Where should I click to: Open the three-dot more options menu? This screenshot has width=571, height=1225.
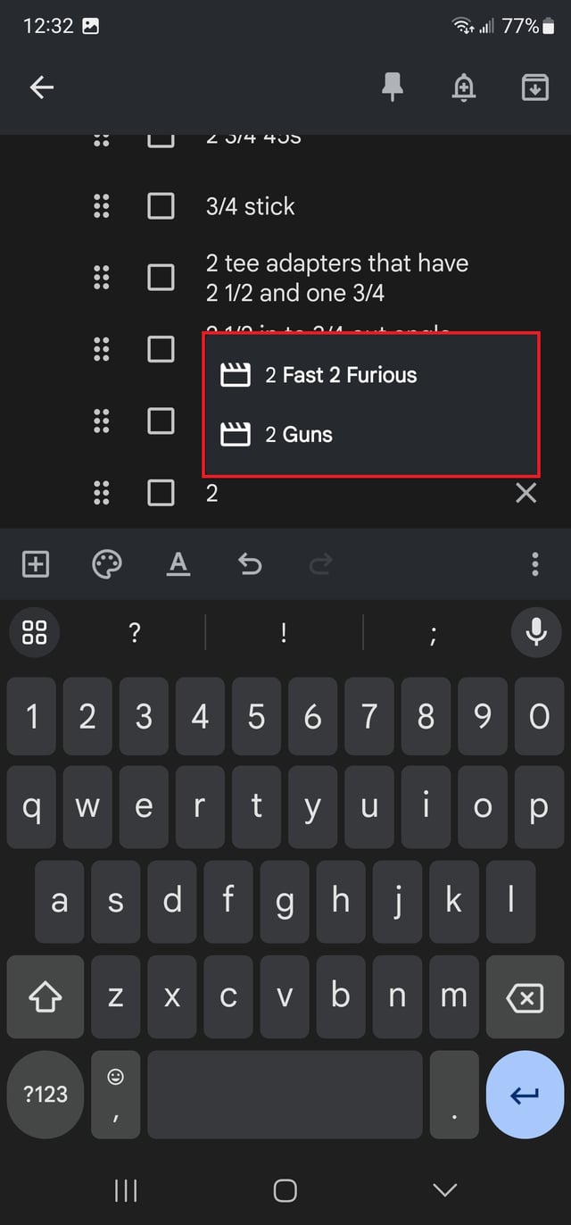click(534, 563)
